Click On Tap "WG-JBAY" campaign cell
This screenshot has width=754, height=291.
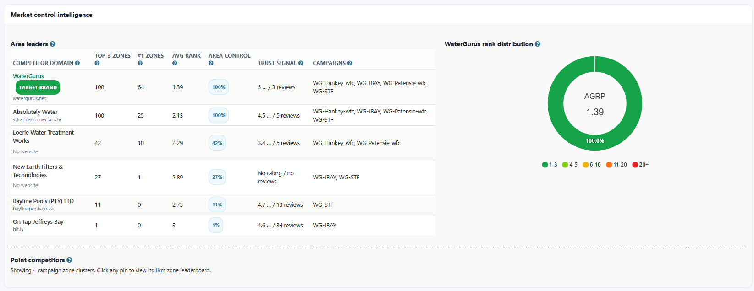pyautogui.click(x=325, y=225)
